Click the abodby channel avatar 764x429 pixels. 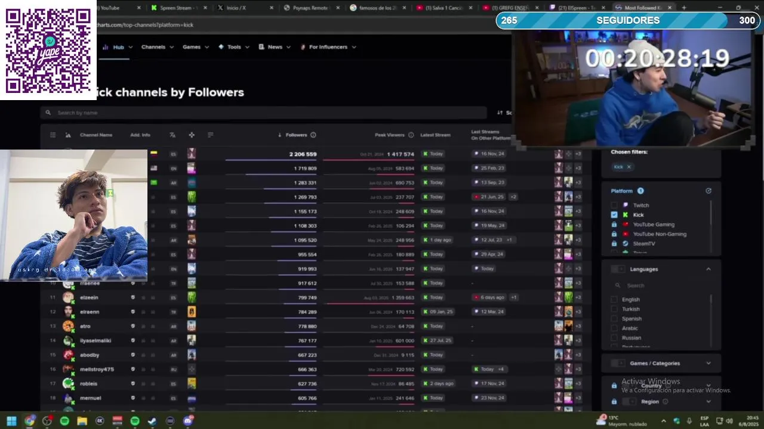tap(68, 355)
